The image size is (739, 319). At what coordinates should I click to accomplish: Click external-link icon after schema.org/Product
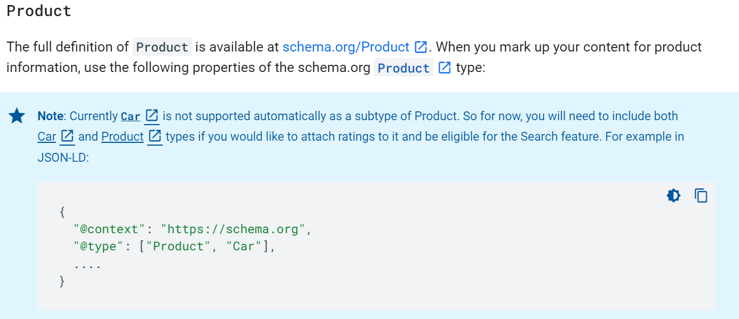421,47
